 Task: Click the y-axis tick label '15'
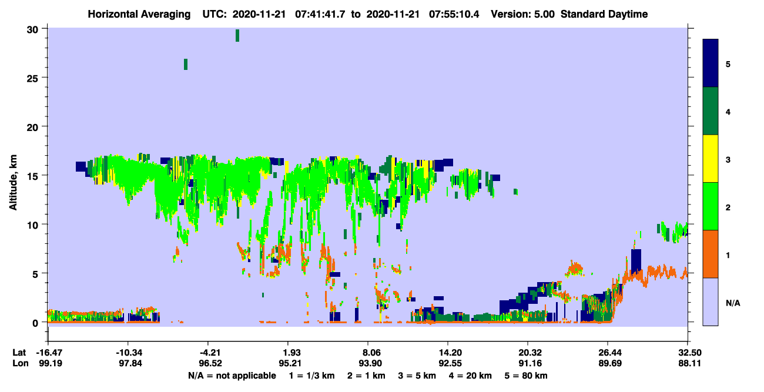[x=33, y=176]
